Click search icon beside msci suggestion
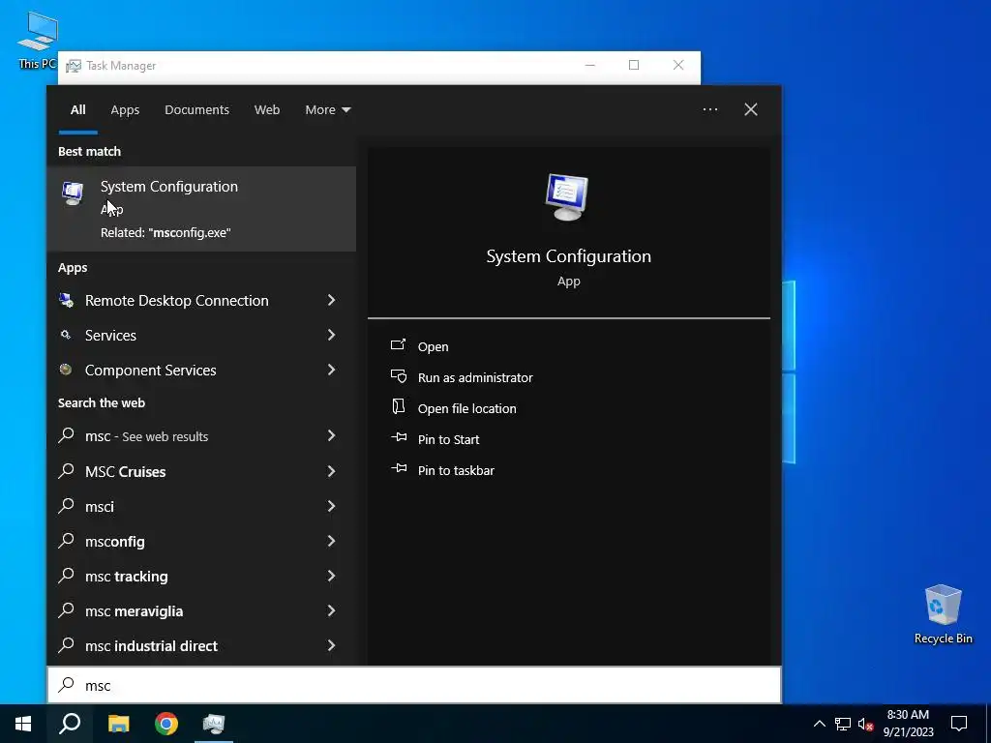This screenshot has height=743, width=991. tap(66, 505)
